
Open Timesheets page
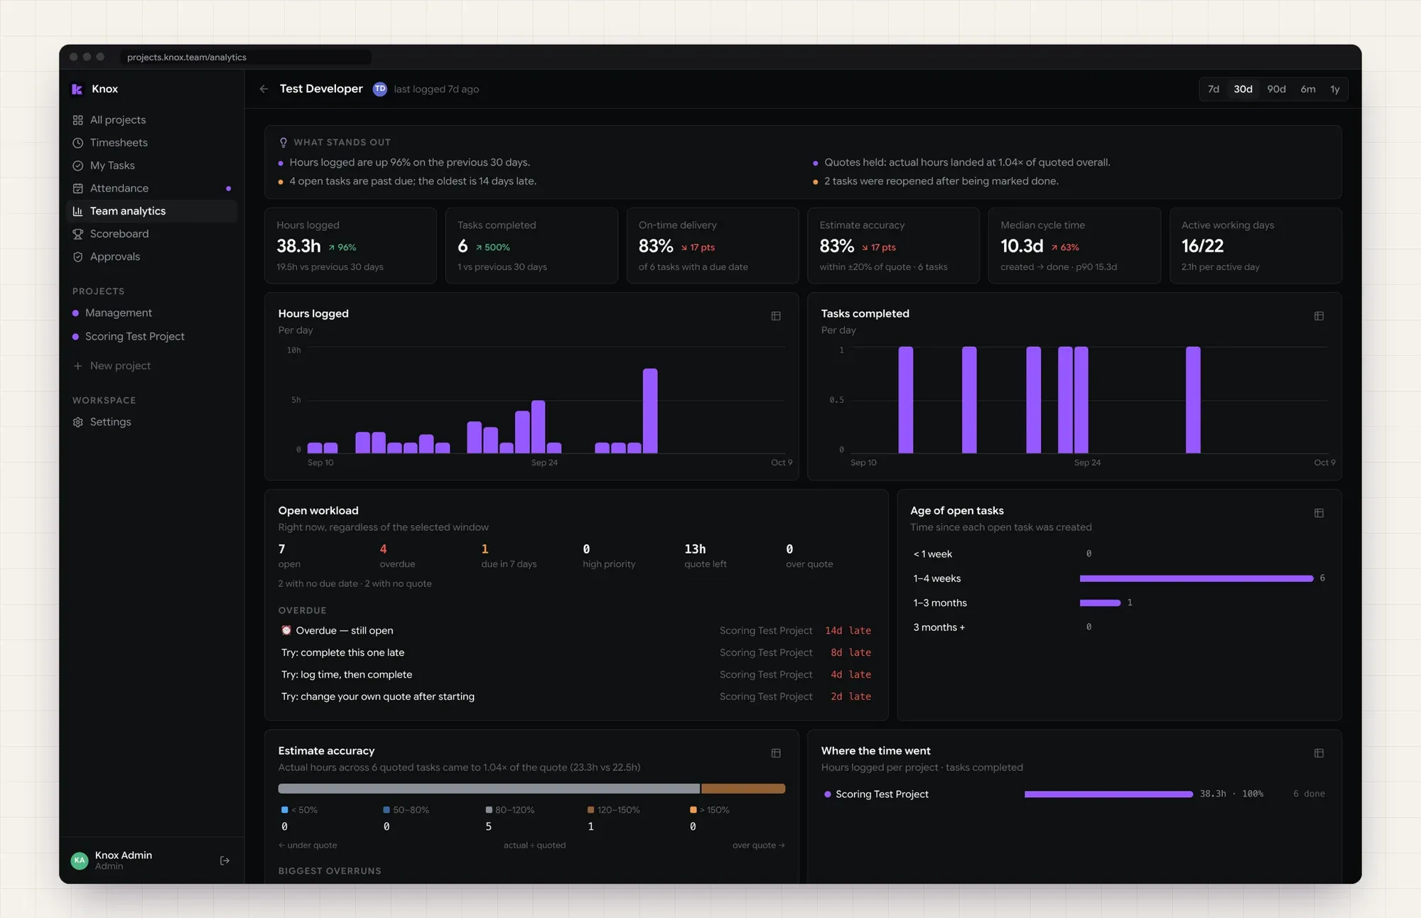tap(151, 143)
